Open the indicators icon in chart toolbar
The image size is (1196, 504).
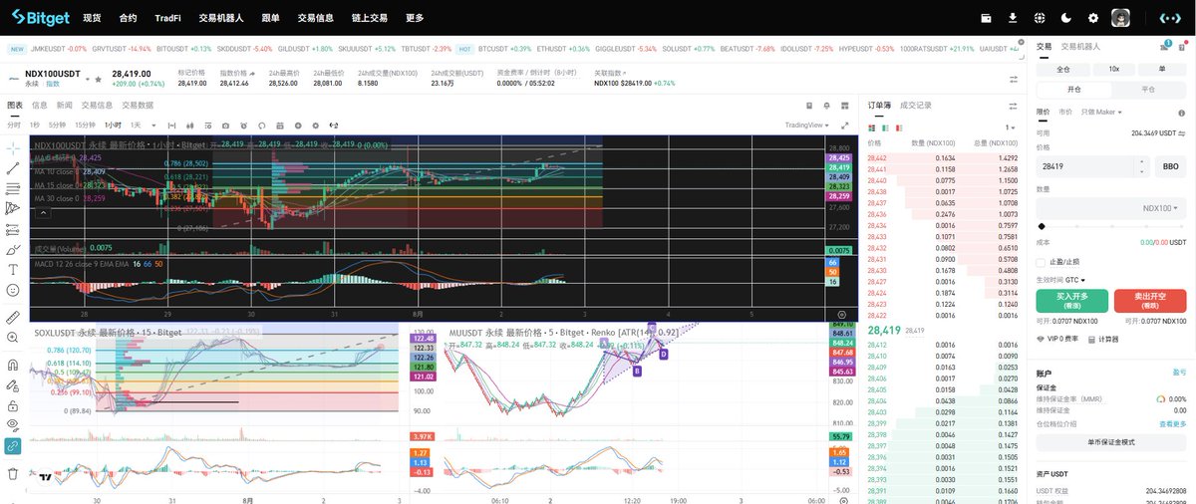(x=207, y=126)
